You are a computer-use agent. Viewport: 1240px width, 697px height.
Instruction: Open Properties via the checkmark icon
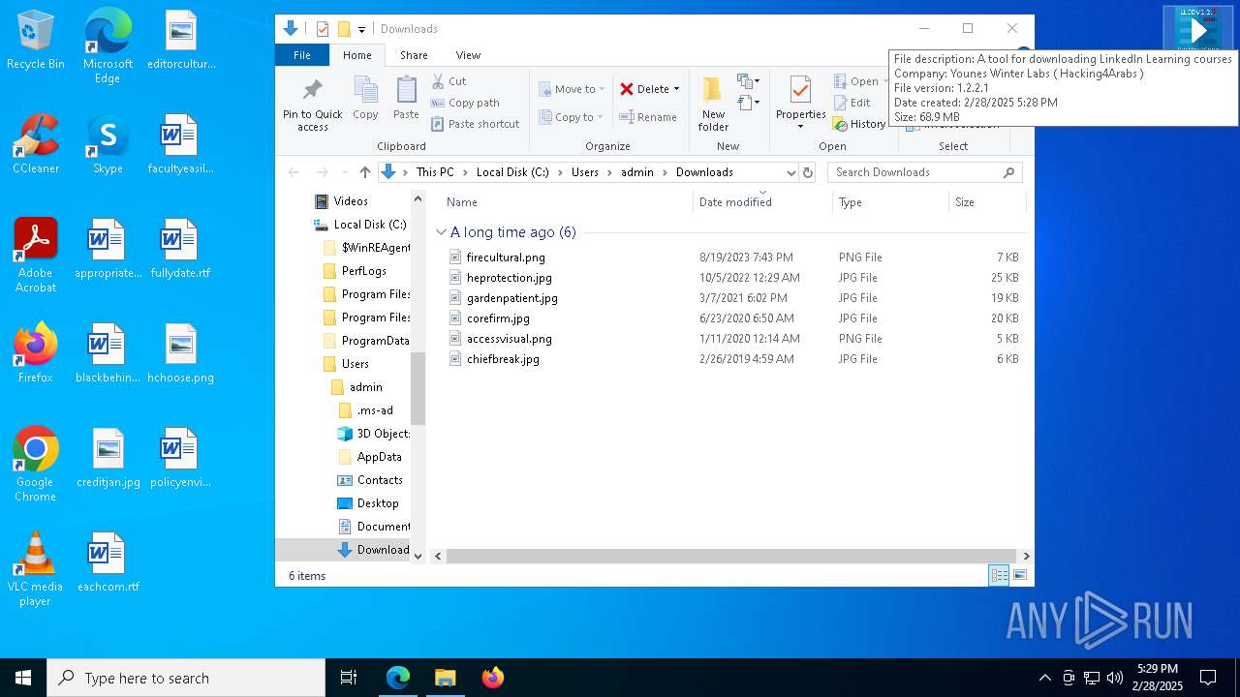(800, 90)
